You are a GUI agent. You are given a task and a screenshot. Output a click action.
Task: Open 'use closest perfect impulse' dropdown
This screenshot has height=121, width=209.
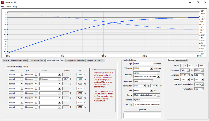click(147, 76)
